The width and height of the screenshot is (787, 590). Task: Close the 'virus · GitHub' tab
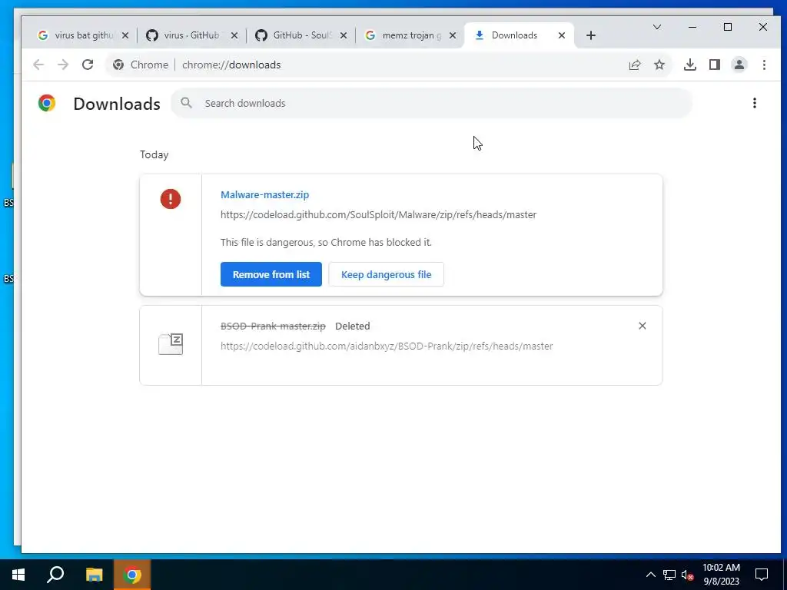point(234,35)
